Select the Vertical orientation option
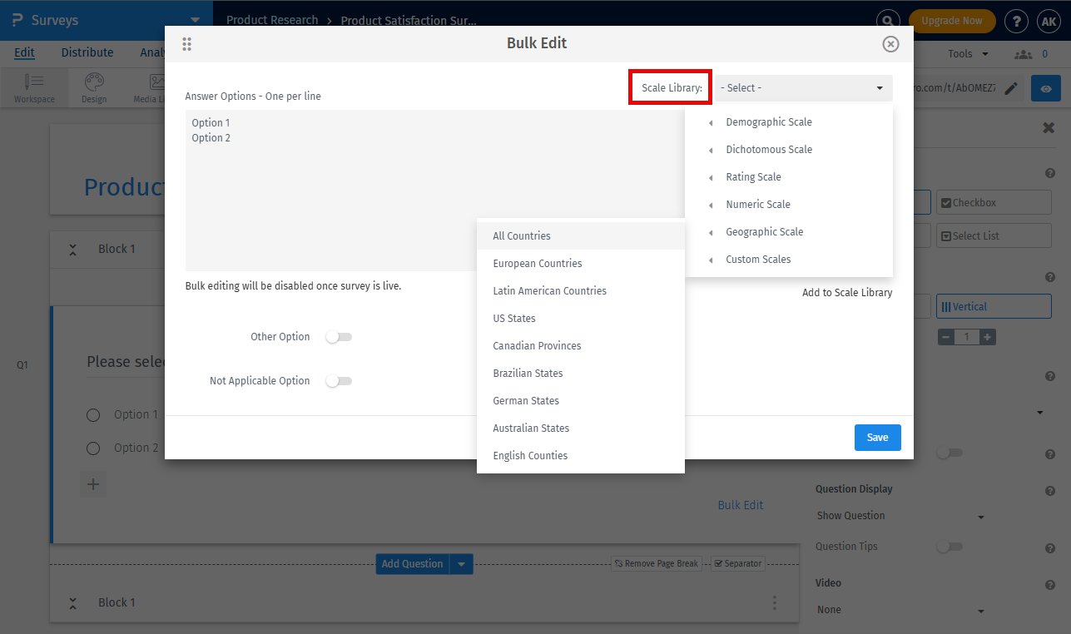This screenshot has height=634, width=1071. click(994, 306)
